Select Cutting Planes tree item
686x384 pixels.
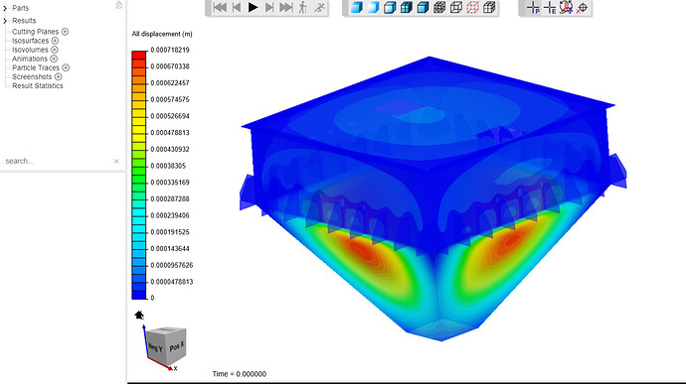coord(35,32)
